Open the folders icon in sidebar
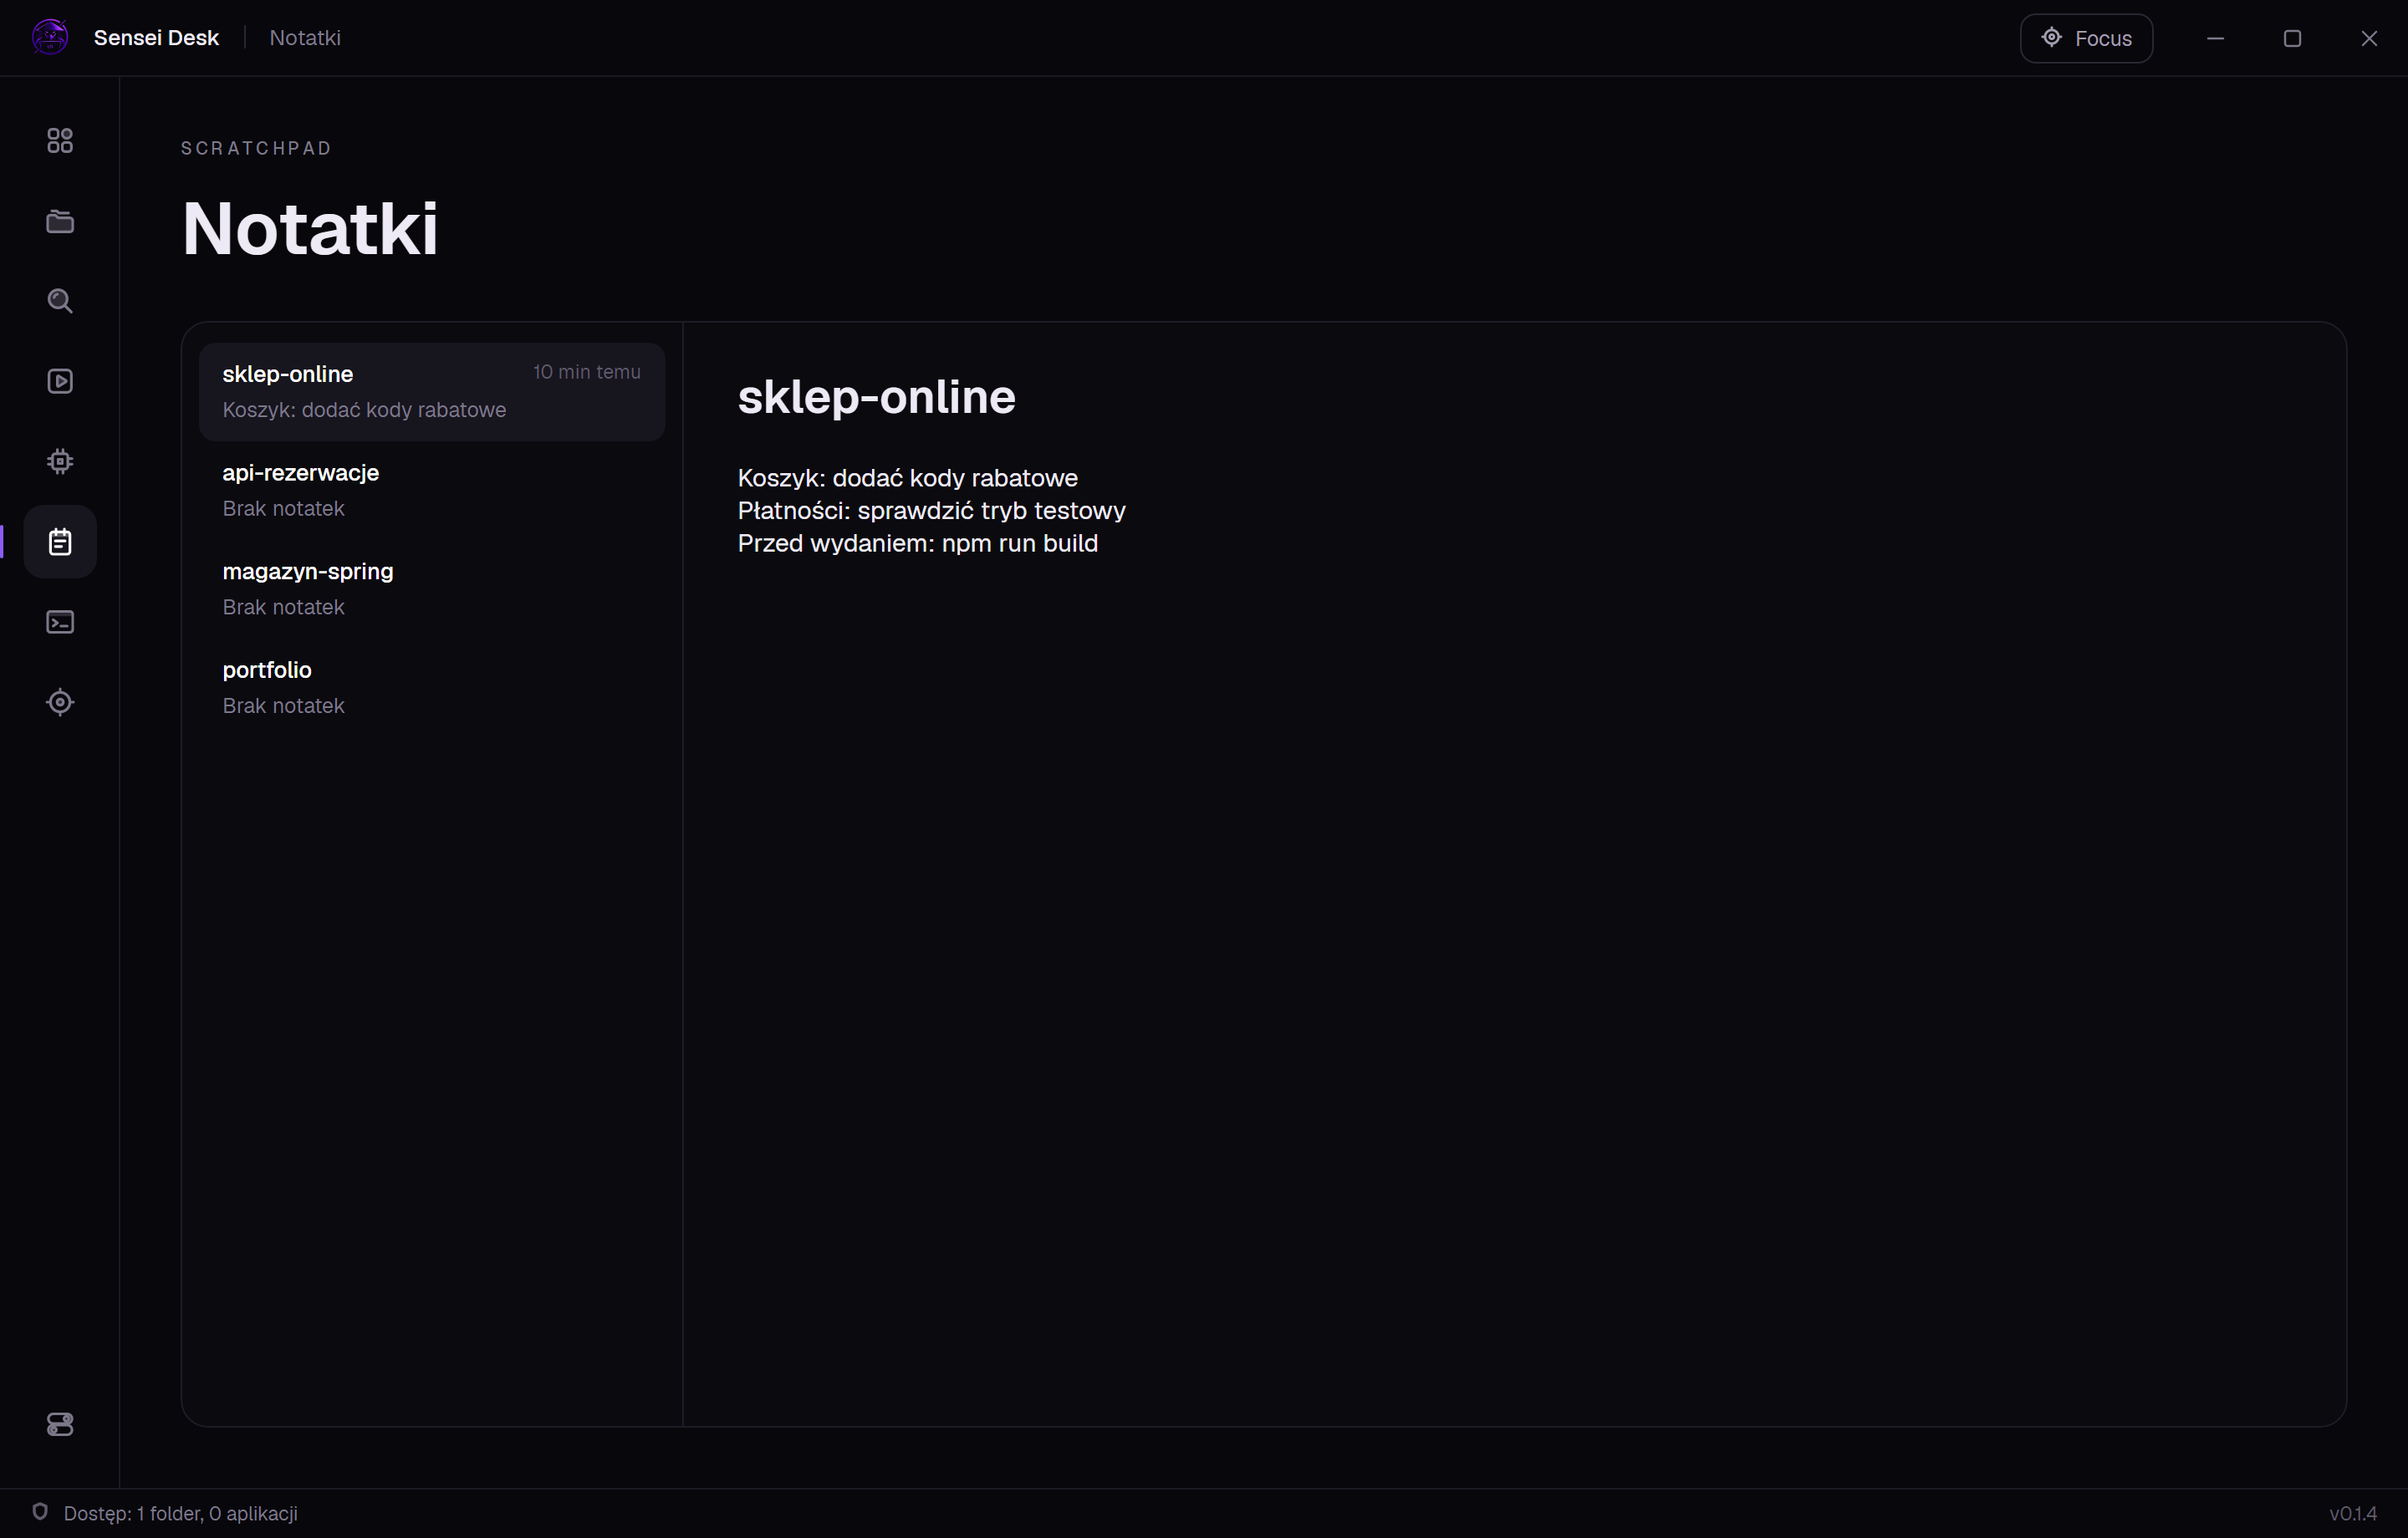 click(60, 221)
